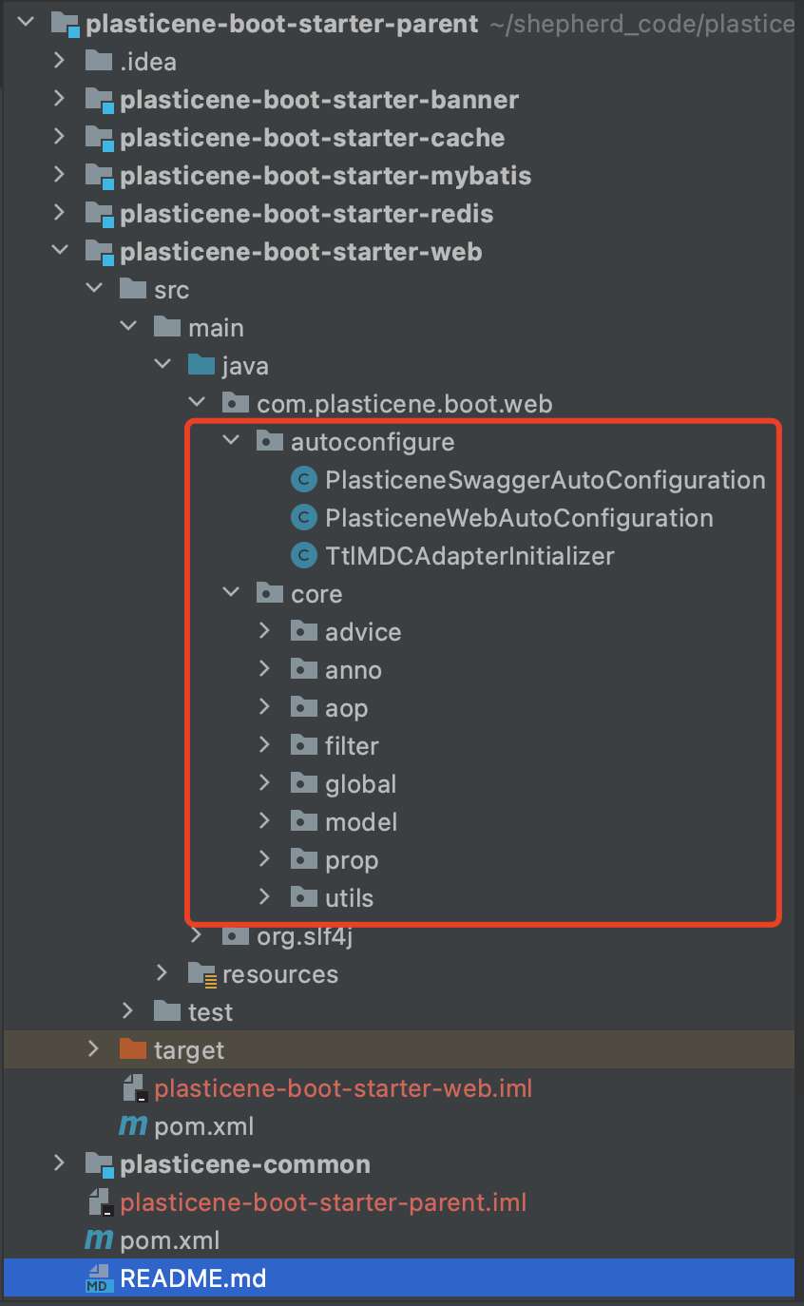Click the Maven icon beside root pom.xml

pos(99,1240)
